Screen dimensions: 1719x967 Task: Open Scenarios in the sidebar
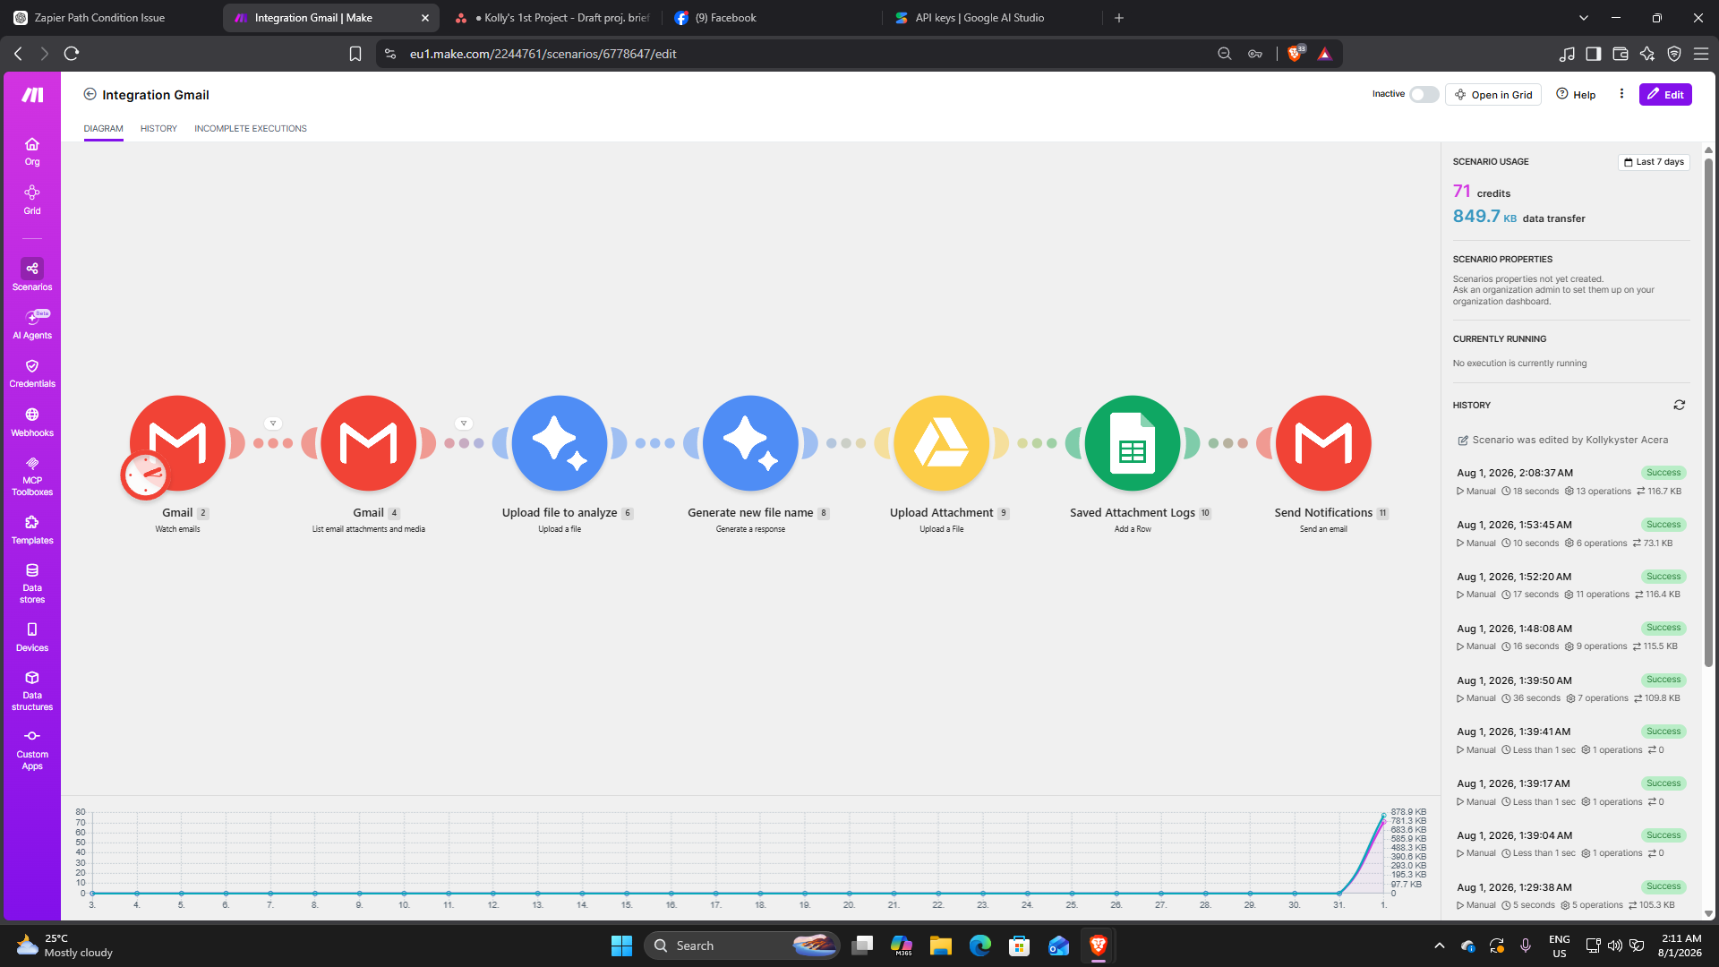[x=32, y=275]
